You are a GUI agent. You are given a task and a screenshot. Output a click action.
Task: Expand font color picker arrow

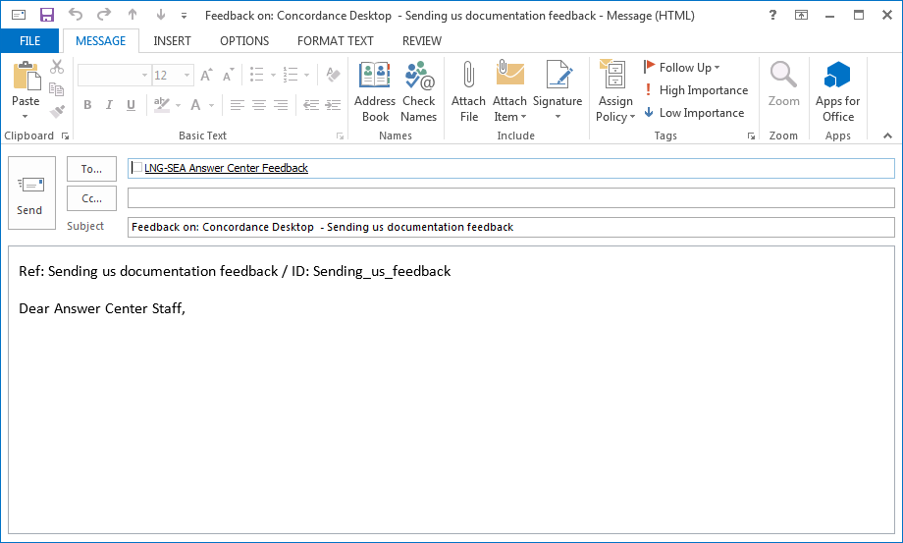coord(211,105)
